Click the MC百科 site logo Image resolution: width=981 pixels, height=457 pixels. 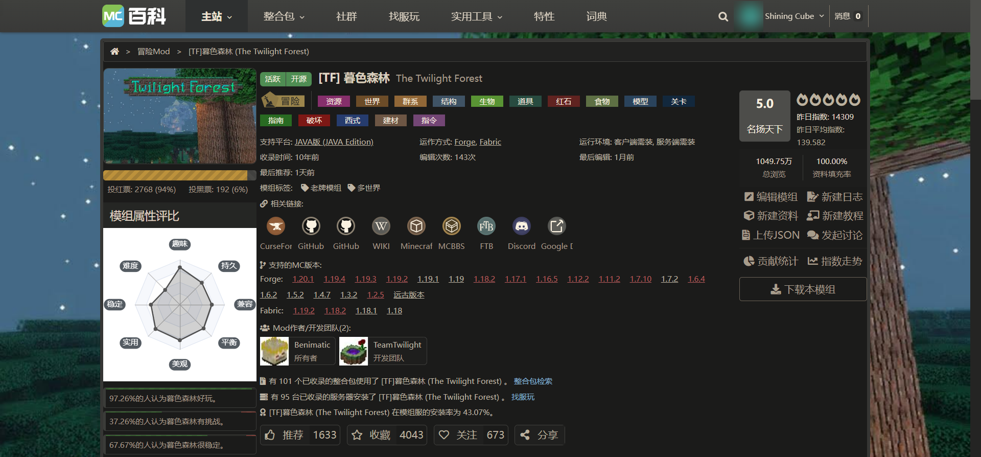[134, 16]
